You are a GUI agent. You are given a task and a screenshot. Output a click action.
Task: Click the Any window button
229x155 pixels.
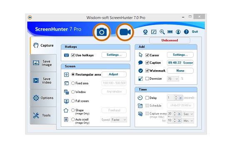click(114, 91)
